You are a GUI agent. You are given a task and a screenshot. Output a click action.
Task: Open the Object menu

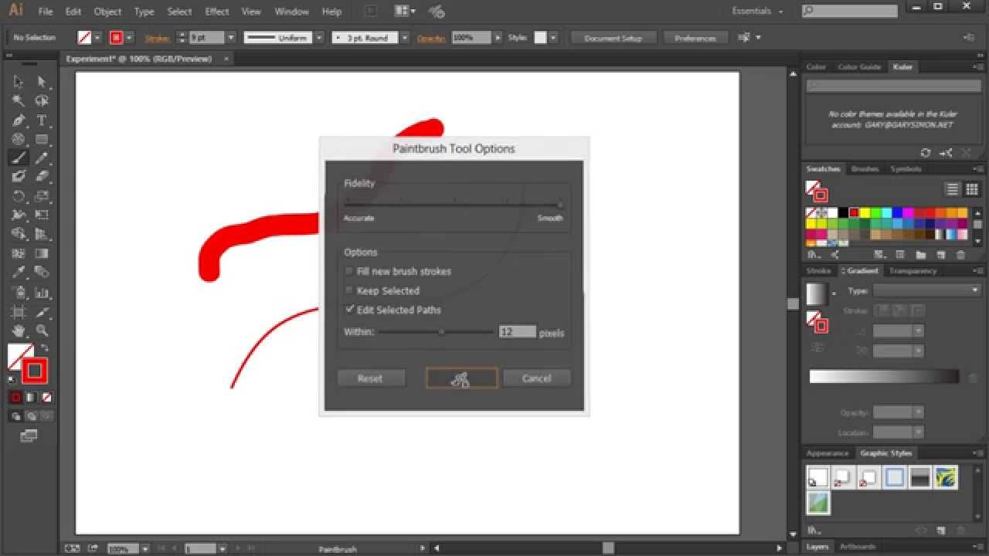click(x=107, y=12)
